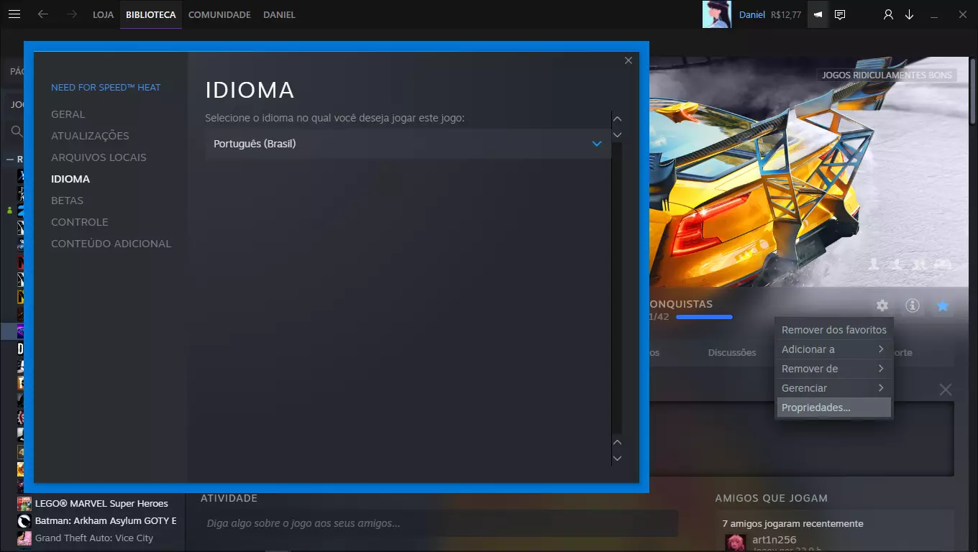This screenshot has width=978, height=552.
Task: Open the friends person icon
Action: pyautogui.click(x=889, y=14)
